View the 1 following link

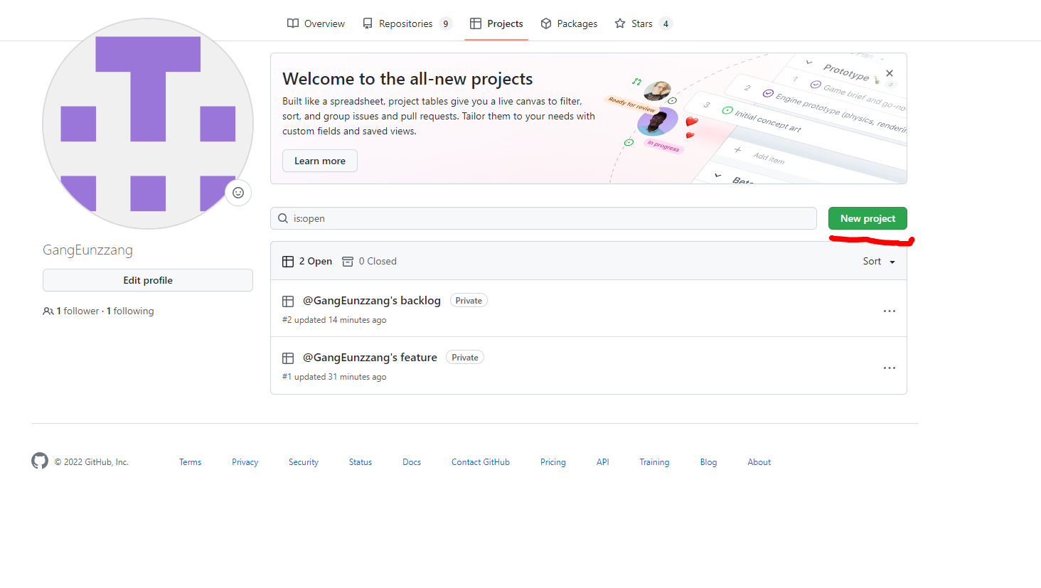pyautogui.click(x=130, y=311)
